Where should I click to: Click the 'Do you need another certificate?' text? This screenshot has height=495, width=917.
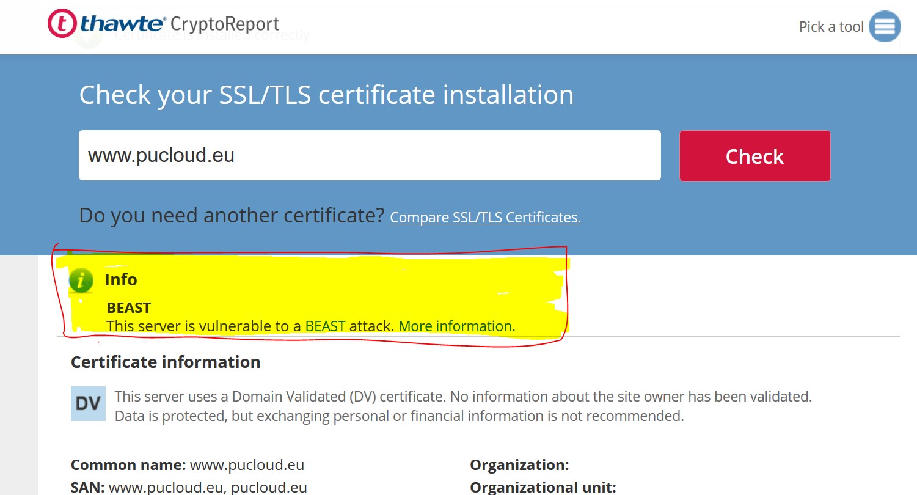[232, 216]
